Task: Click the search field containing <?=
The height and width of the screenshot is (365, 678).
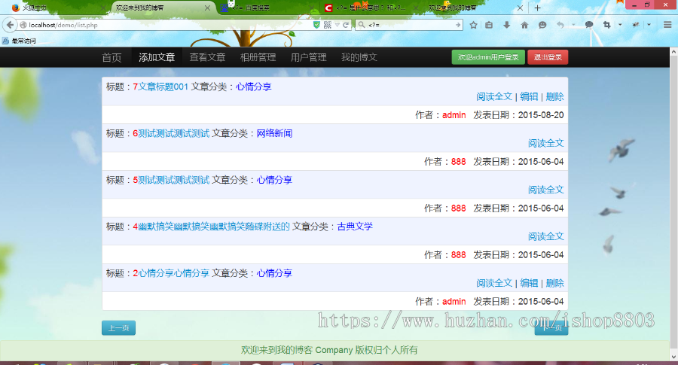Action: tap(410, 25)
